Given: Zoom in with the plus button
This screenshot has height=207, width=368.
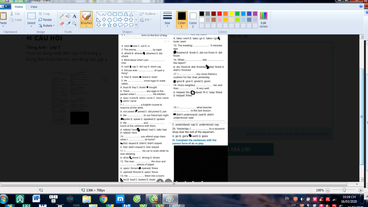Looking at the screenshot, I should (x=361, y=190).
